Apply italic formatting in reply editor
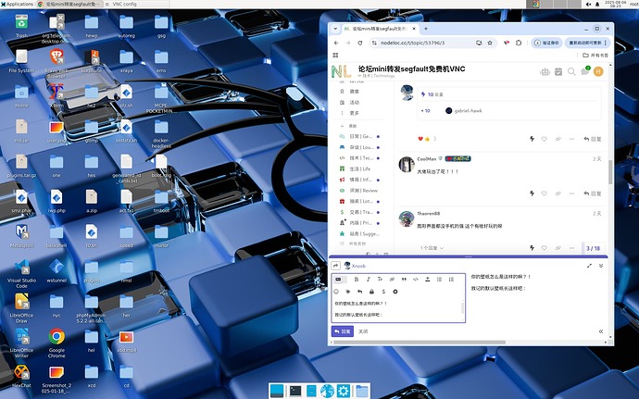Viewport: 639px width, 399px height. pyautogui.click(x=368, y=280)
